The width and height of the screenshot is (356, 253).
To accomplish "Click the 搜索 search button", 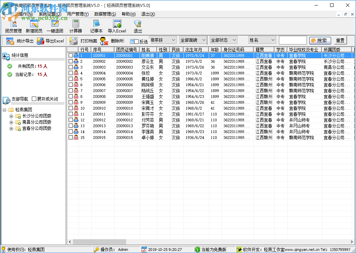I will (320, 40).
